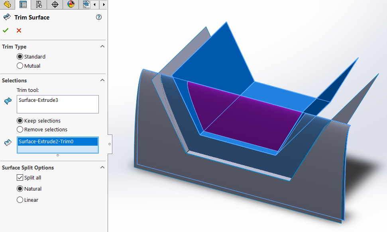Toggle the Split all checkbox
This screenshot has width=387, height=232.
pyautogui.click(x=20, y=177)
